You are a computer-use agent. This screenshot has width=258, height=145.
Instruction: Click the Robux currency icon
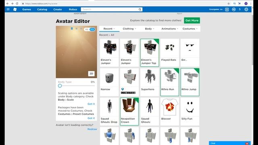pos(234,9)
